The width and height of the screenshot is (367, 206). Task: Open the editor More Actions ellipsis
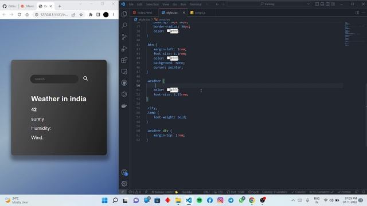pos(363,13)
